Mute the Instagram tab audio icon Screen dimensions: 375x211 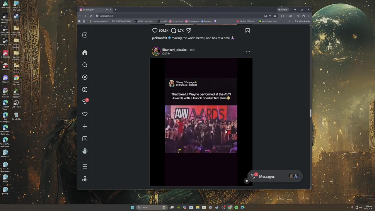coord(107,10)
